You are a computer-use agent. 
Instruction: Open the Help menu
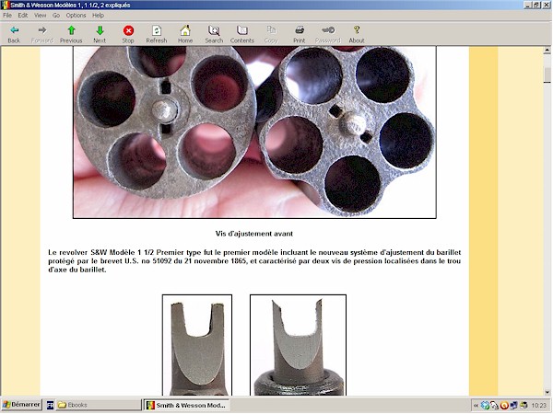coord(98,15)
